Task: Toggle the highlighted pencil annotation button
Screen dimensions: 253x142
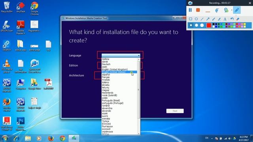Action: [237, 10]
